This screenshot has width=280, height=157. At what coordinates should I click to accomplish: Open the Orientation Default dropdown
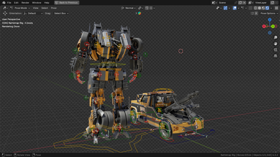click(33, 13)
